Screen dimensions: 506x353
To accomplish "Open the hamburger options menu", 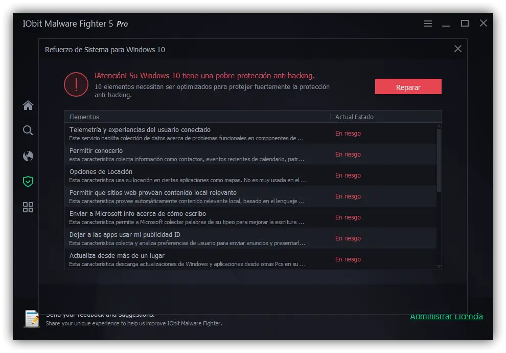I will pos(428,24).
